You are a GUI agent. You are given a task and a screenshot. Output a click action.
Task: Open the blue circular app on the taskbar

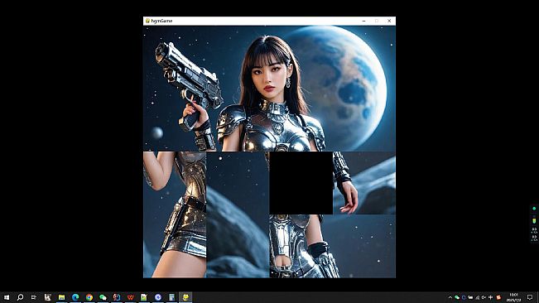pos(158,297)
